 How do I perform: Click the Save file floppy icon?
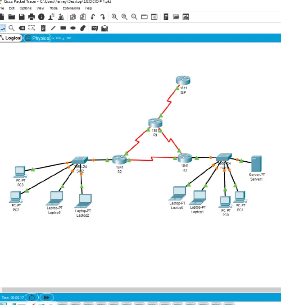pos(22,17)
